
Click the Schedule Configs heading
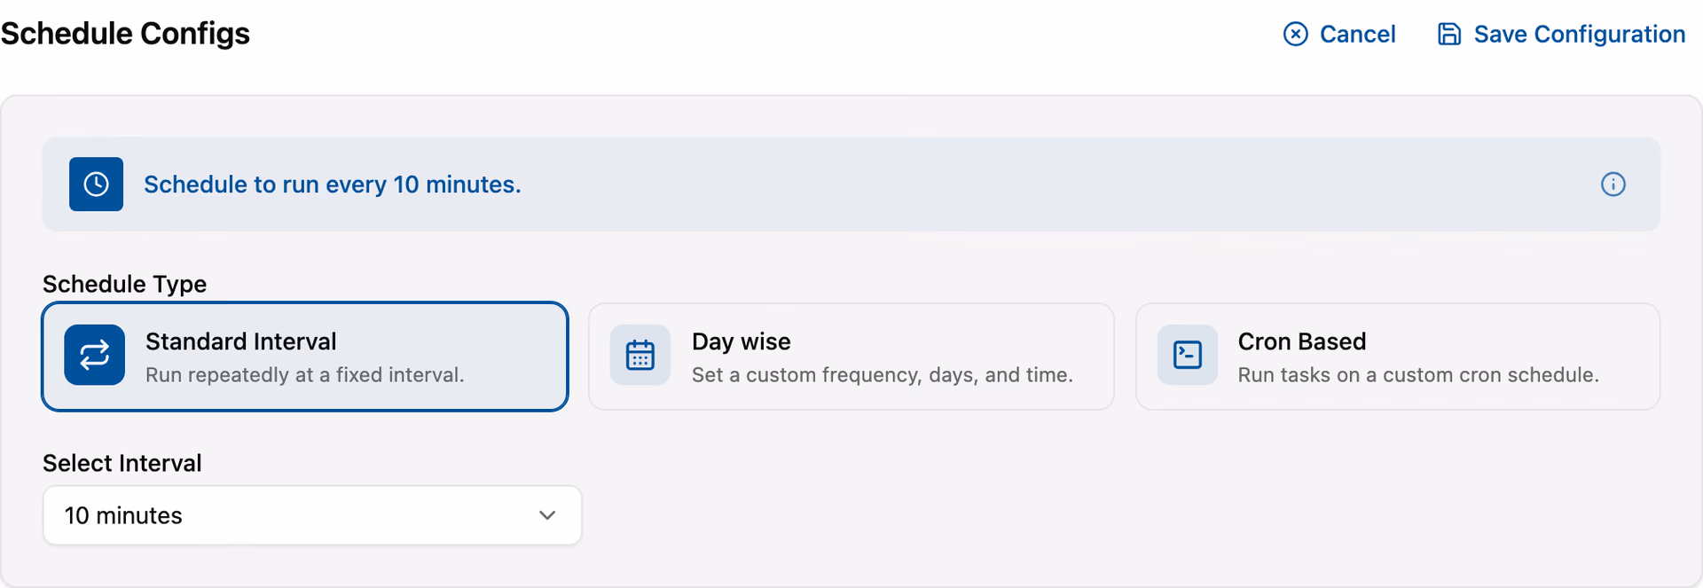pyautogui.click(x=125, y=34)
